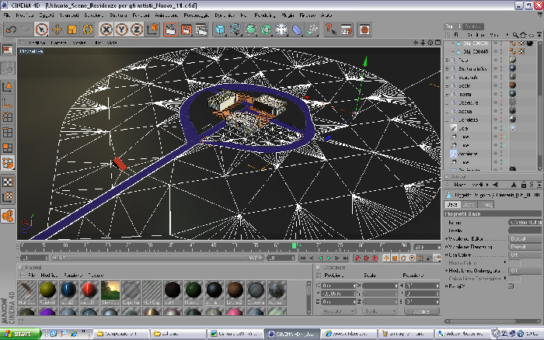The height and width of the screenshot is (340, 544).
Task: Add a Cube primitive object
Action: pyautogui.click(x=220, y=29)
